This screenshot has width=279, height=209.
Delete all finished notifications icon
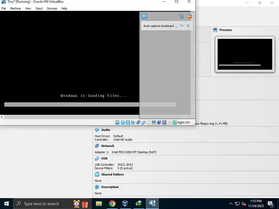190,16
